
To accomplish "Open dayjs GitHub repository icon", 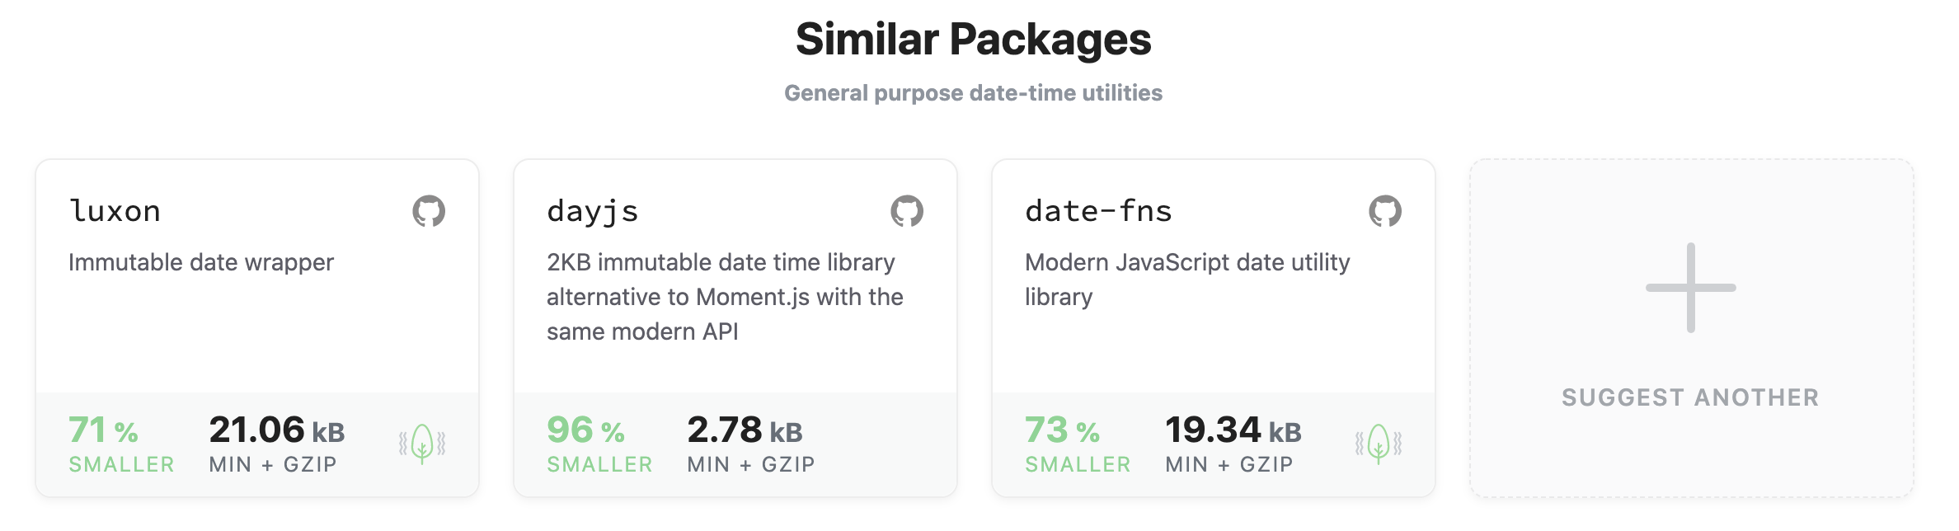I will pyautogui.click(x=907, y=211).
